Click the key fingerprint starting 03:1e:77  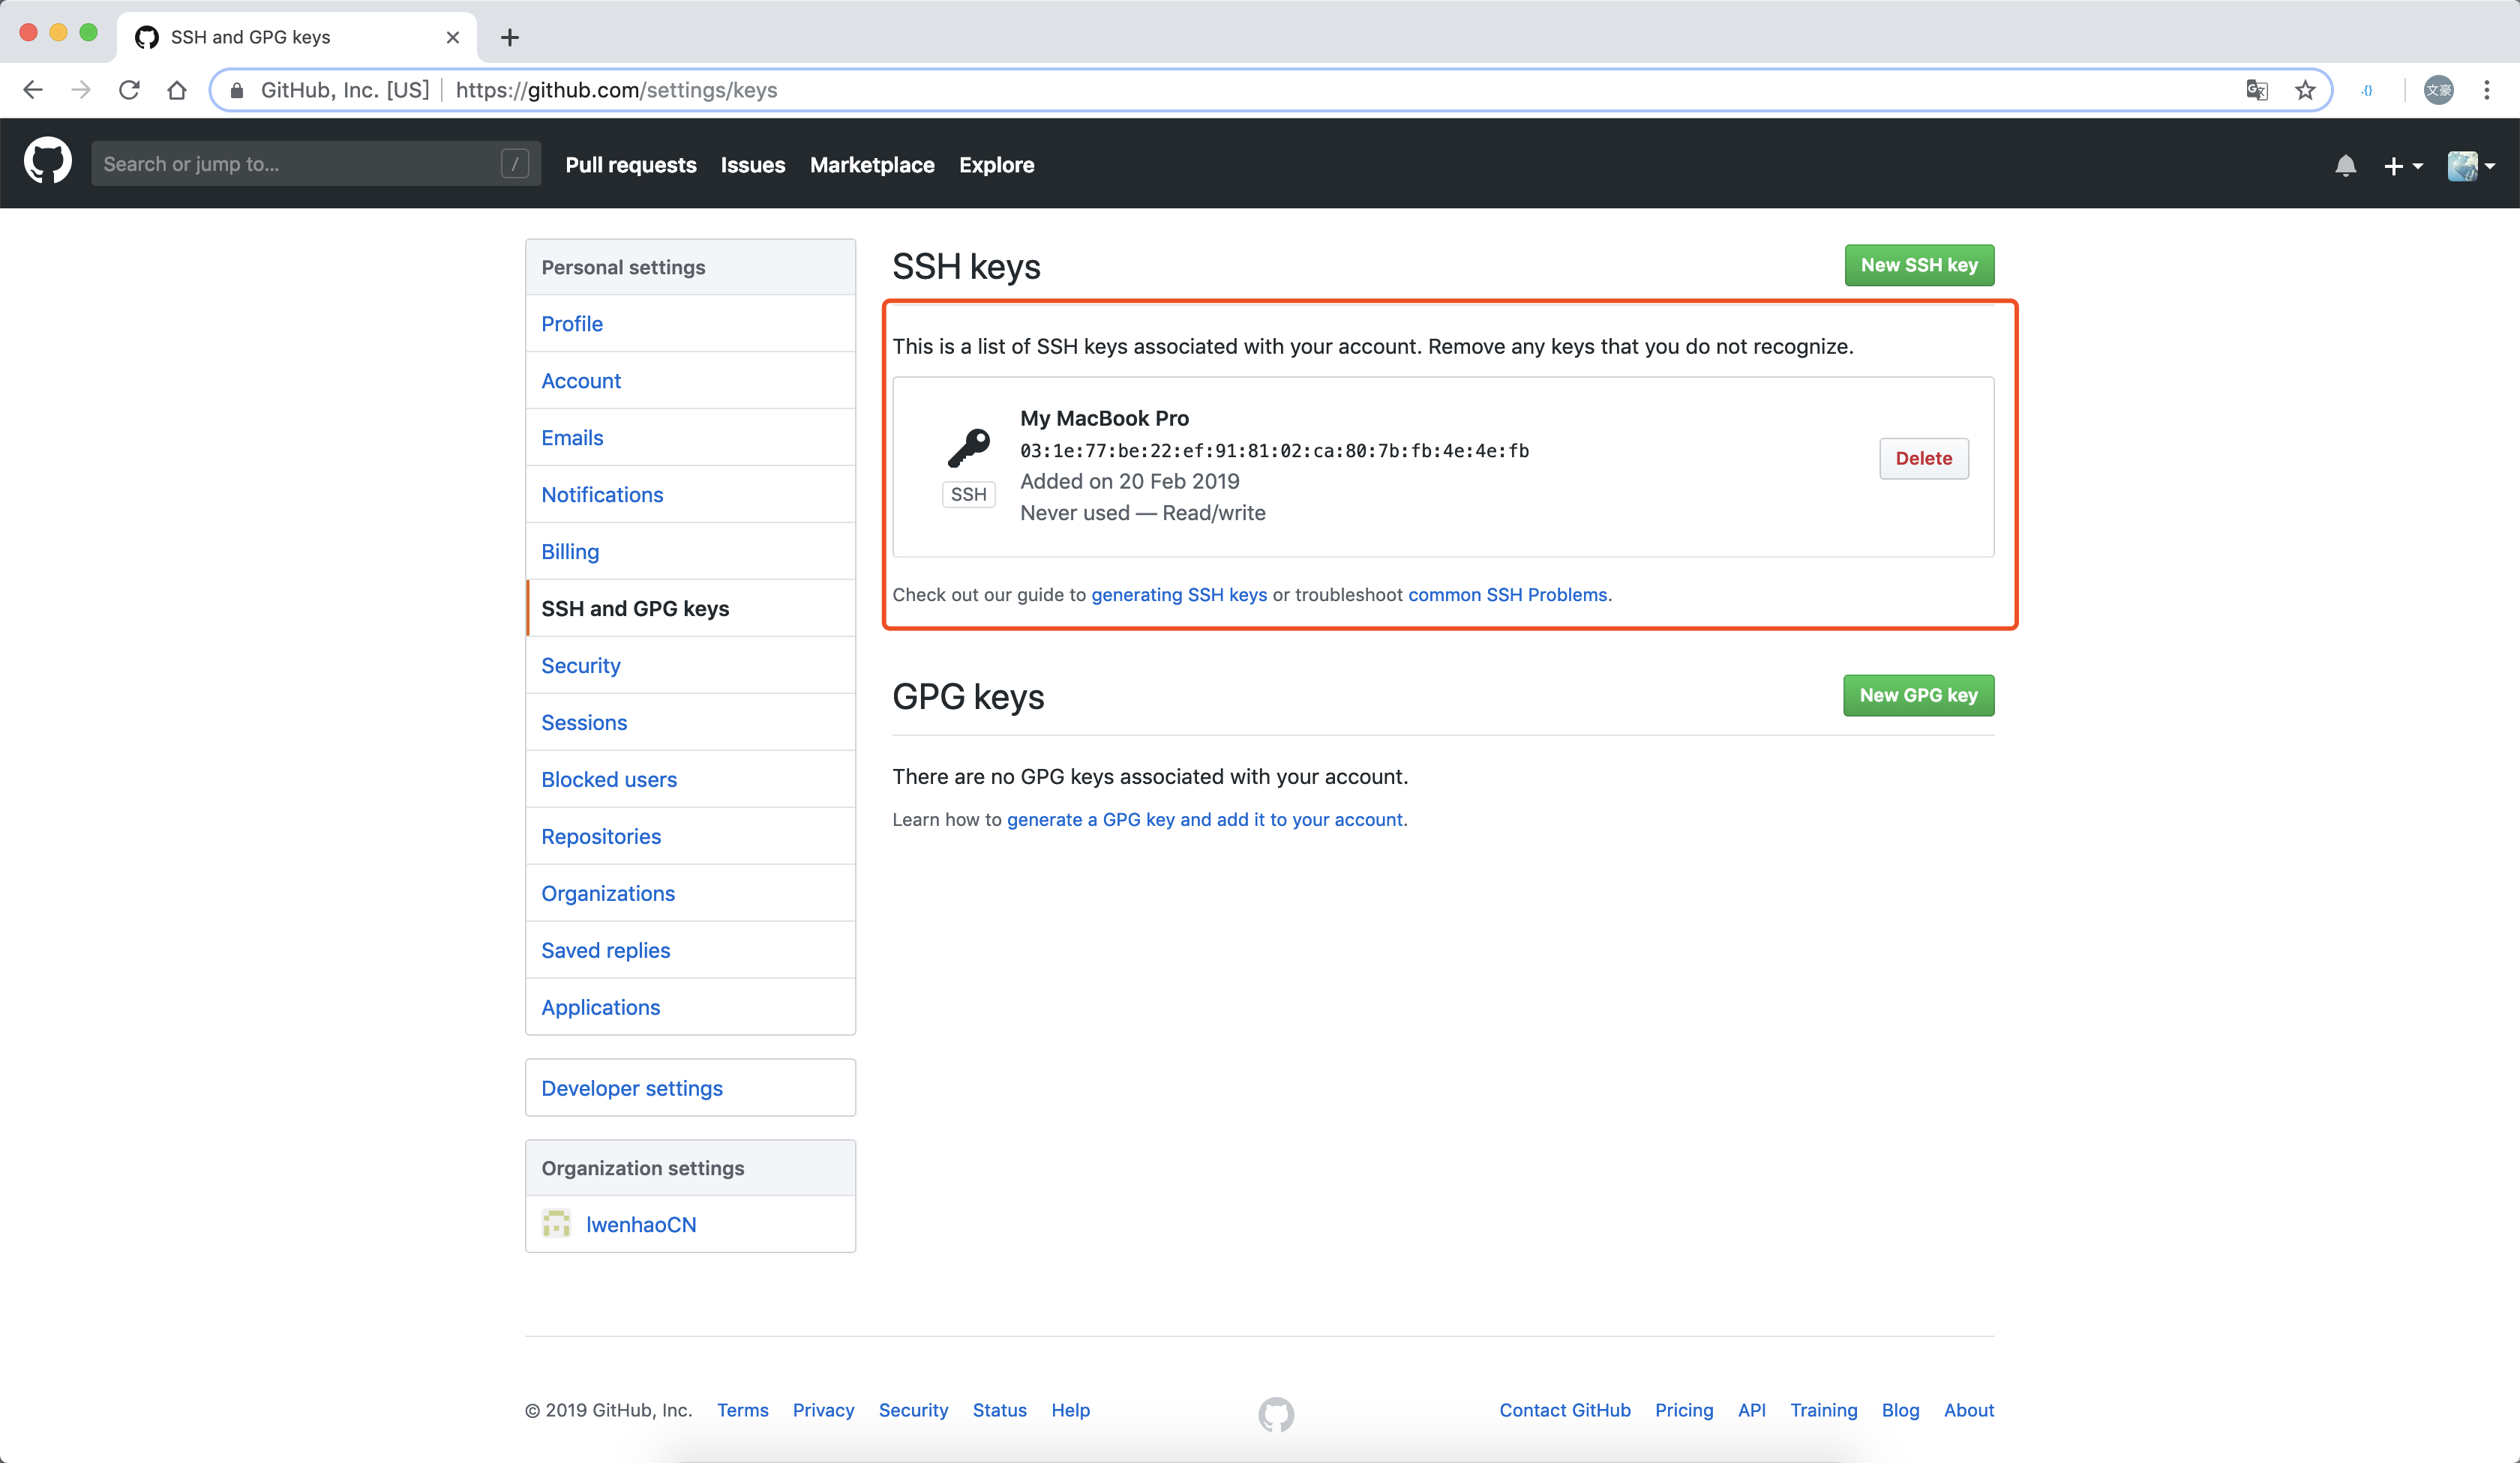click(1274, 450)
